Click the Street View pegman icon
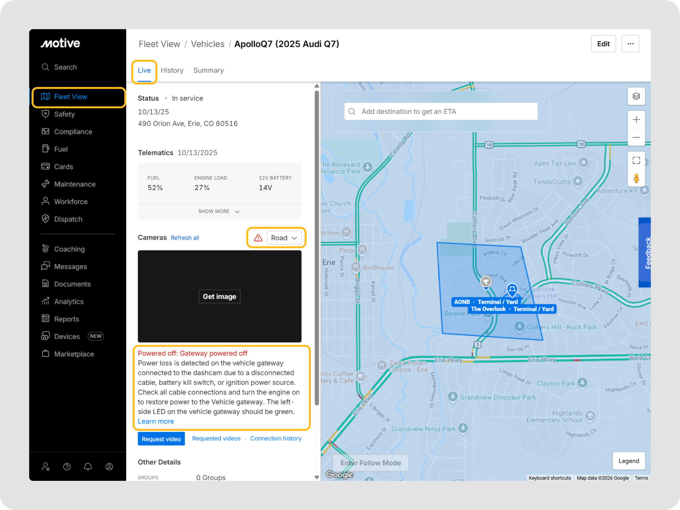680x510 pixels. coord(636,178)
